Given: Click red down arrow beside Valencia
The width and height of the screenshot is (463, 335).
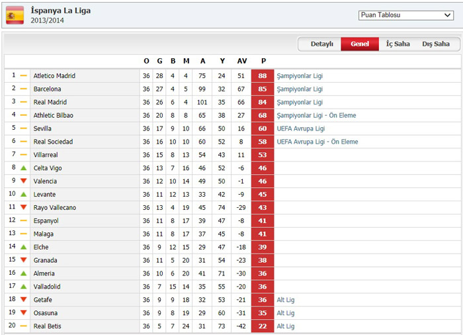Looking at the screenshot, I should tap(24, 181).
